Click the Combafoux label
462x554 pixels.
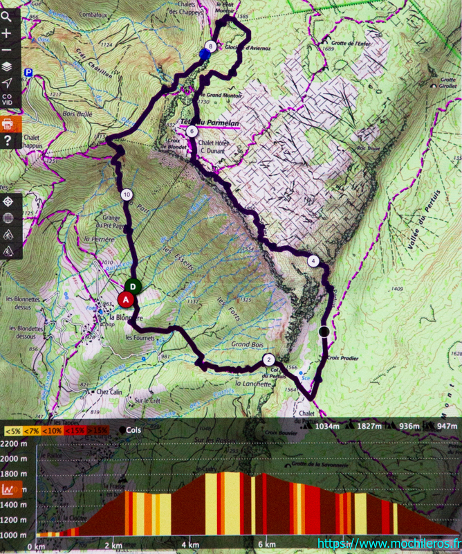click(x=93, y=15)
